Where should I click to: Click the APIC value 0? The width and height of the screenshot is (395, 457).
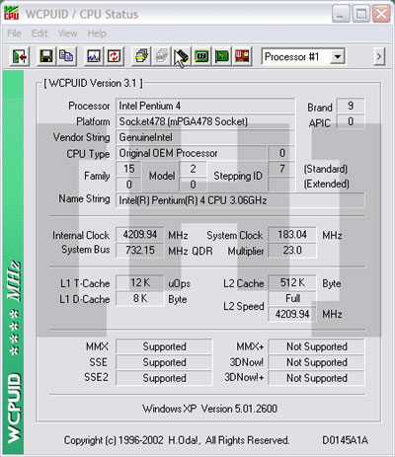click(351, 121)
